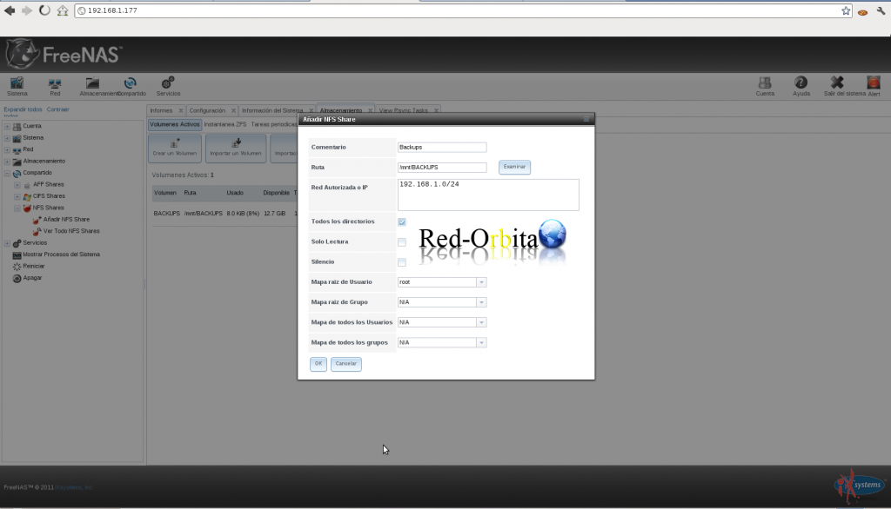Click the iXsystems logo in the footer
The width and height of the screenshot is (891, 509).
[x=859, y=486]
